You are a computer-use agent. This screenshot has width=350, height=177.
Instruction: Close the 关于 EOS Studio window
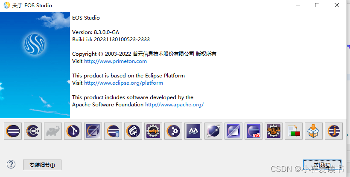(x=337, y=5)
